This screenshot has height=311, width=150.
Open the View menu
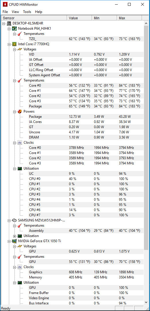pos(15,12)
